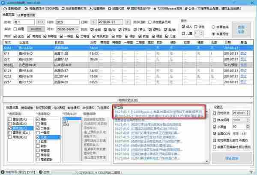Open the 飞信通知 tab
This screenshot has height=175, width=257.
pyautogui.click(x=103, y=108)
